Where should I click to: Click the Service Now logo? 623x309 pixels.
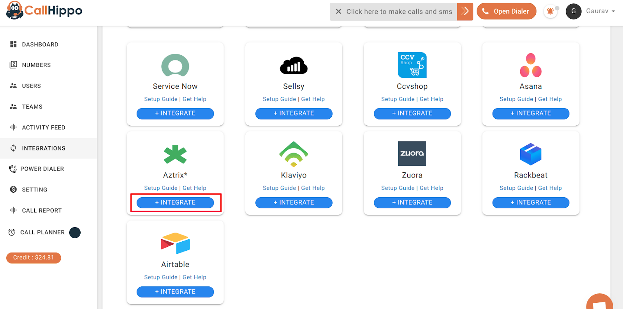coord(175,65)
